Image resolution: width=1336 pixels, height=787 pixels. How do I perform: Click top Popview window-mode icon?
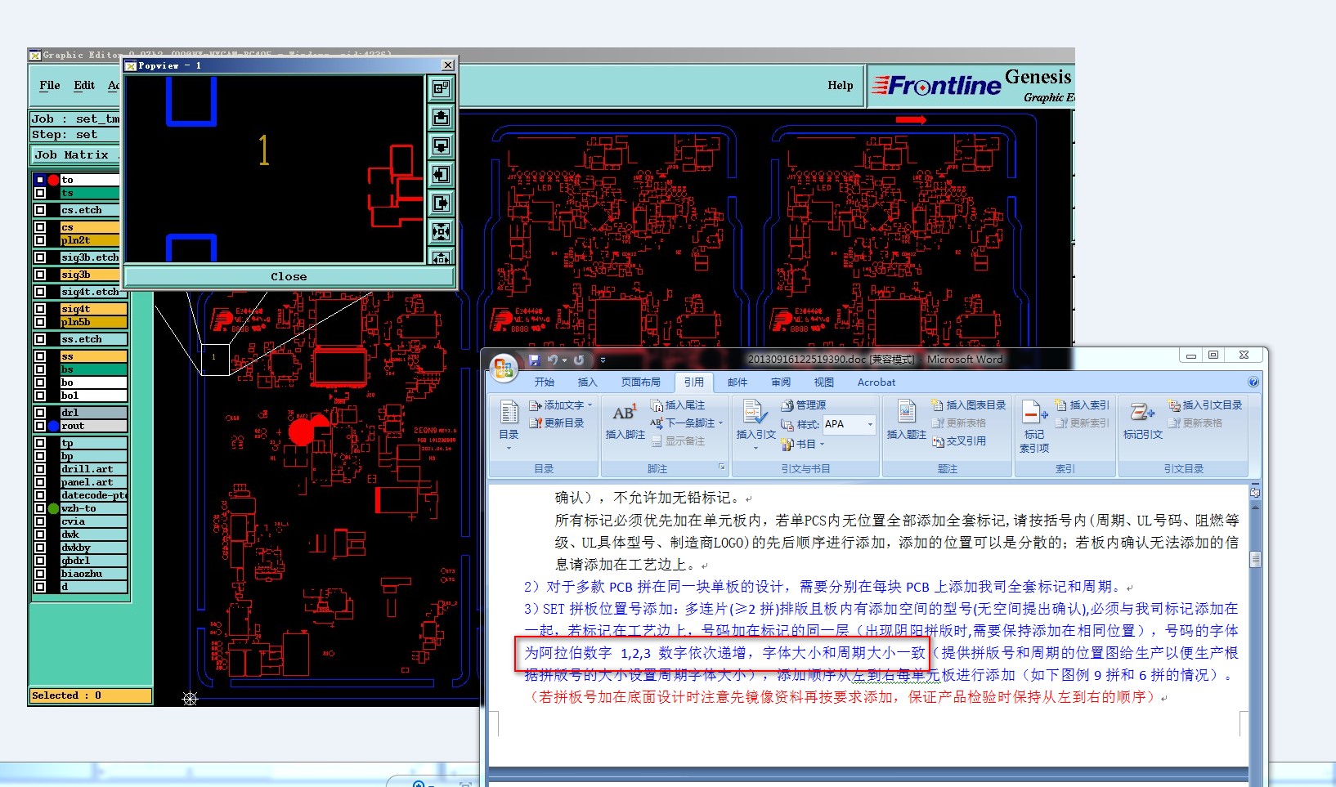tap(441, 88)
